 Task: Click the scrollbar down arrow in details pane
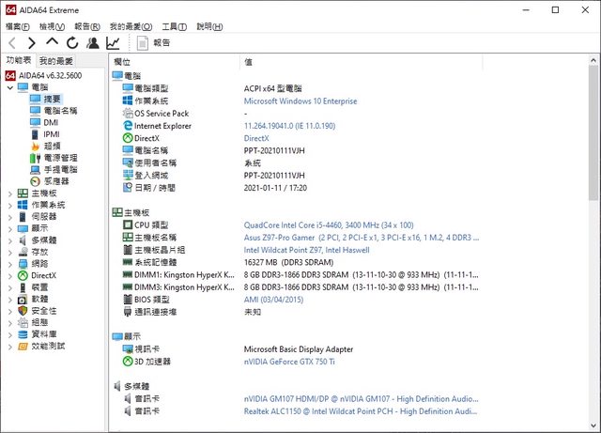tap(593, 425)
